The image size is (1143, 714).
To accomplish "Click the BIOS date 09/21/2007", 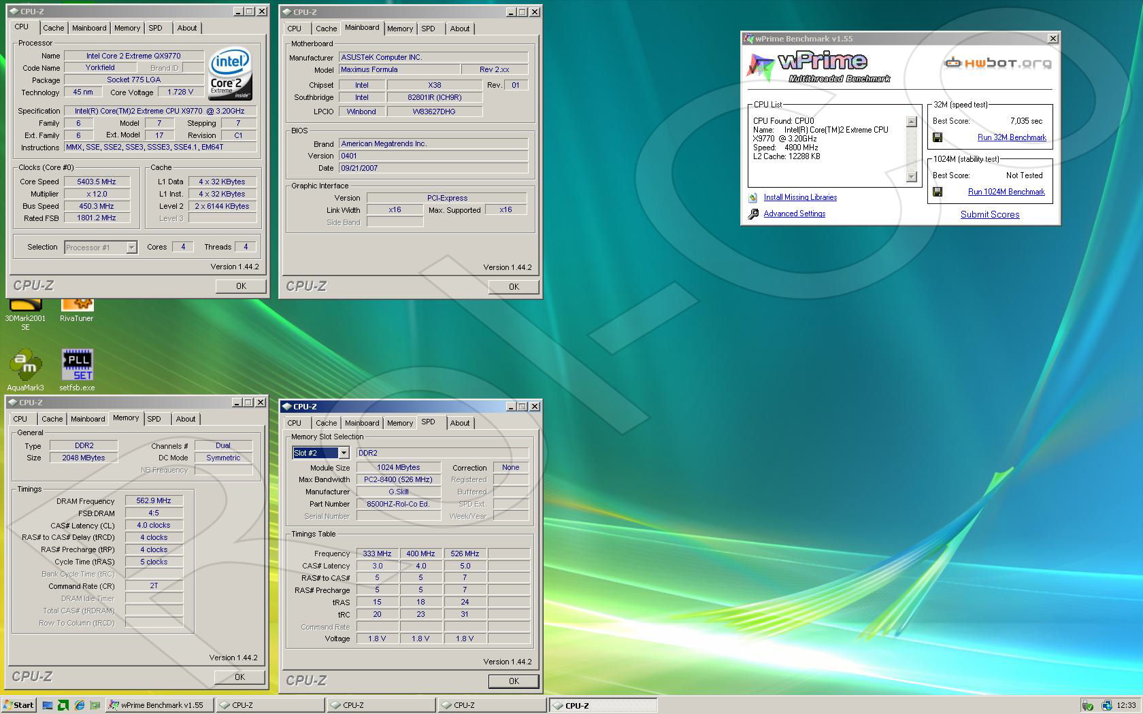I will (x=433, y=168).
